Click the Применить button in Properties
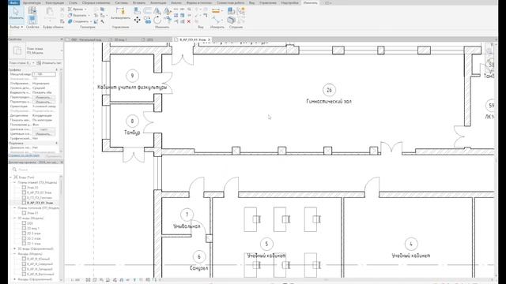506x284 pixels. pyautogui.click(x=53, y=156)
